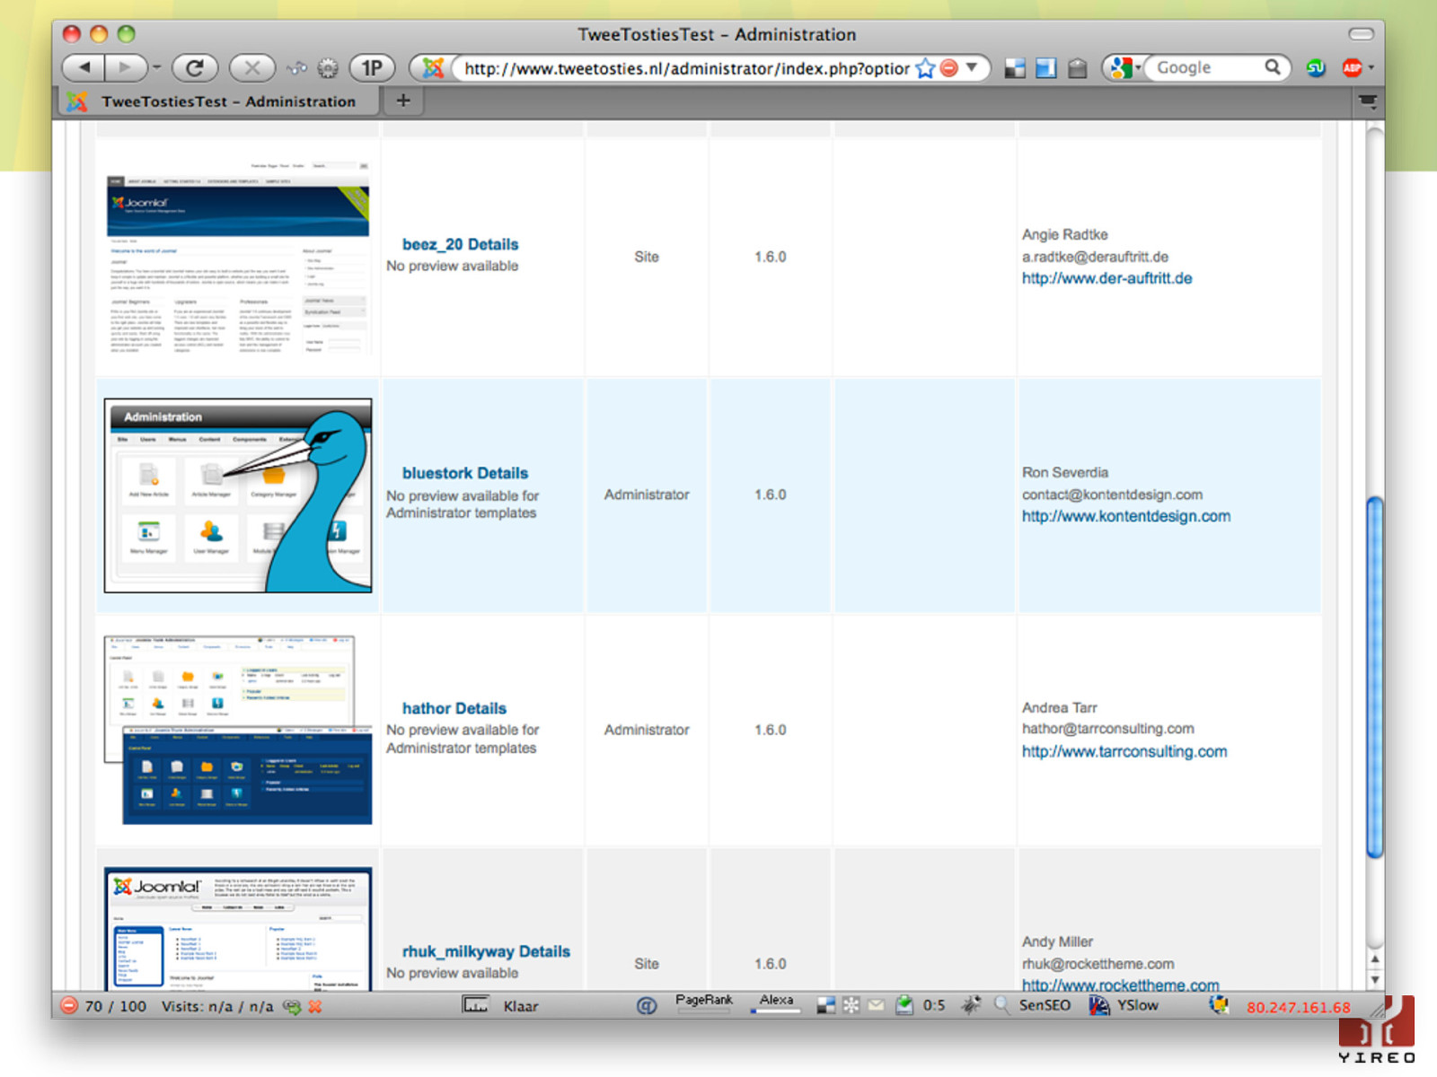Click the hathor template thumbnail
The width and height of the screenshot is (1437, 1077).
click(238, 730)
